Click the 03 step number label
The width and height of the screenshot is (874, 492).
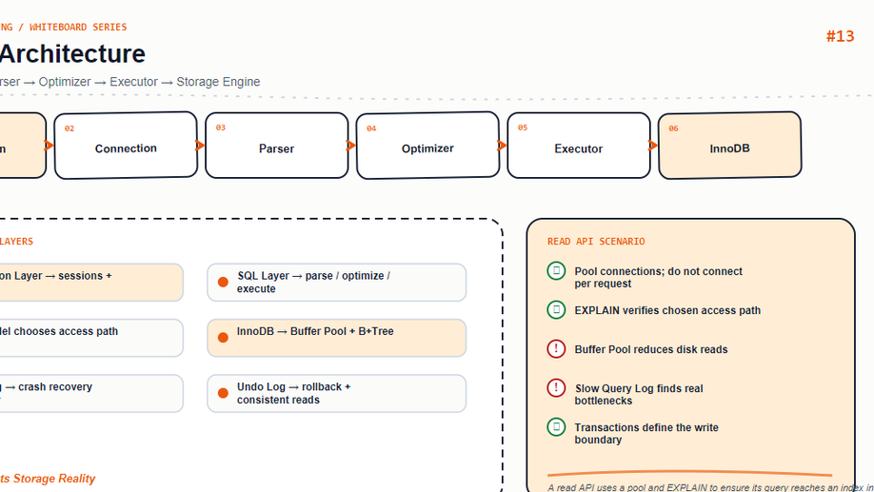(x=221, y=128)
